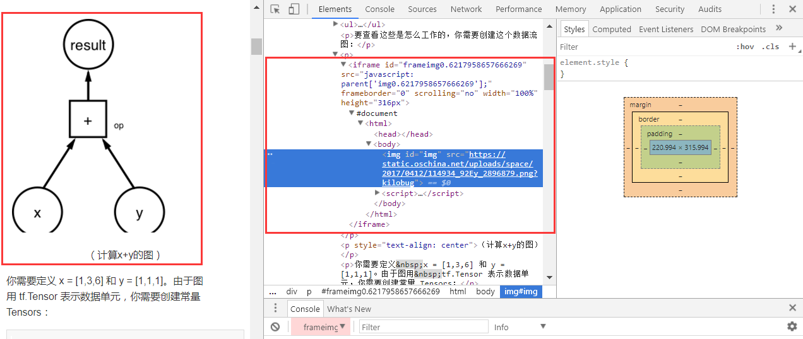
Task: Select the closing iframe tag row
Action: click(x=369, y=224)
